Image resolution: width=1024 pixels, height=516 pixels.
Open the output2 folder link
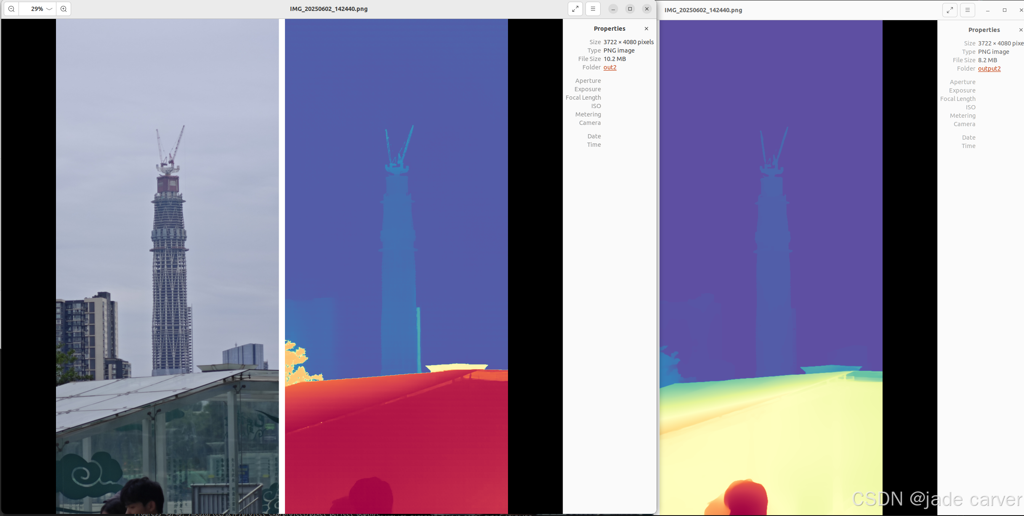[x=989, y=69]
